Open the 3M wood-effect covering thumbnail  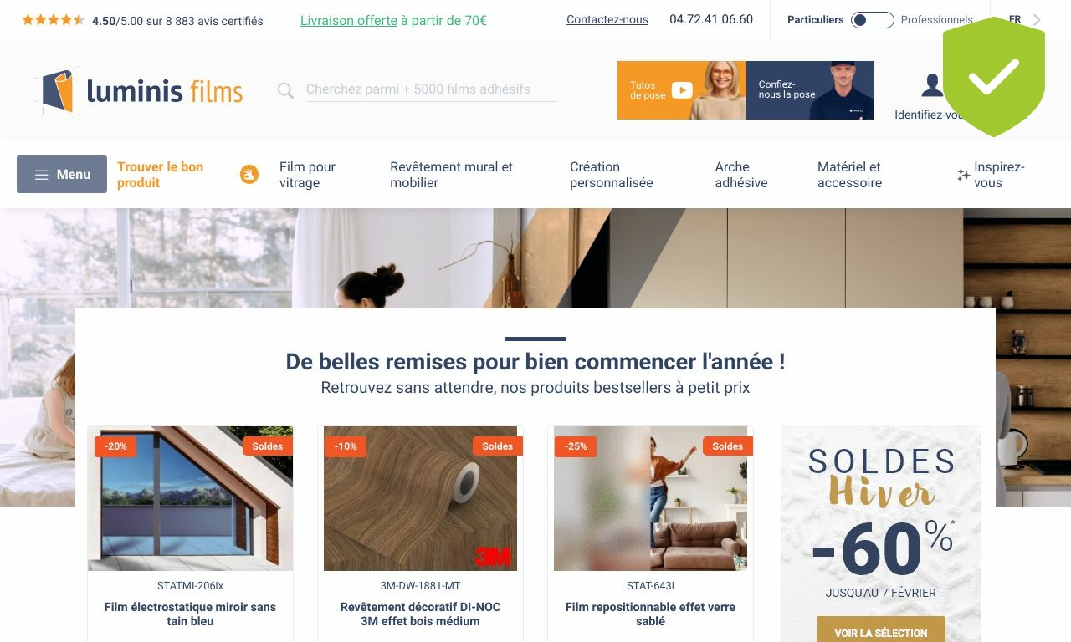[x=420, y=499]
